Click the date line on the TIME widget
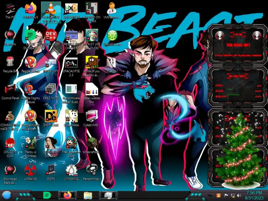This screenshot has height=201, width=268. coord(238,55)
